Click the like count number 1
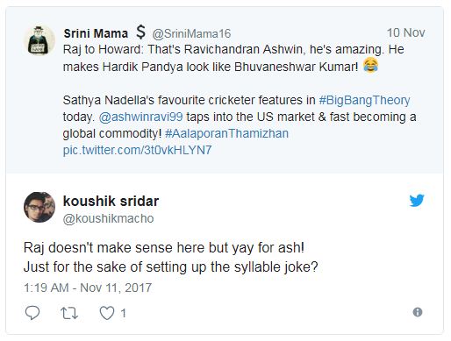Screen dimensions: 451x341 coord(123,313)
